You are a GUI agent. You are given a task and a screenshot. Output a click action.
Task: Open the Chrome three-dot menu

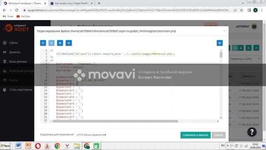click(x=262, y=10)
